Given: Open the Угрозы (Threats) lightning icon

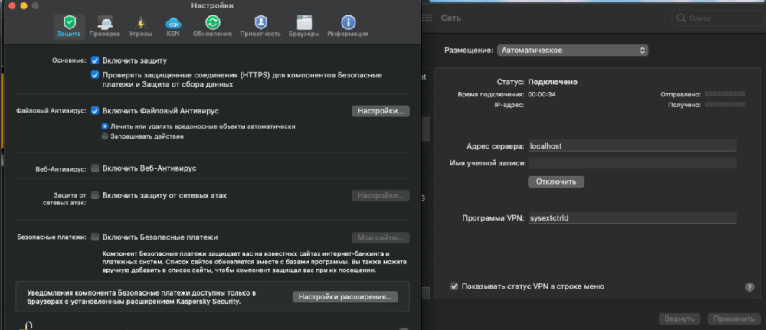Looking at the screenshot, I should (140, 22).
